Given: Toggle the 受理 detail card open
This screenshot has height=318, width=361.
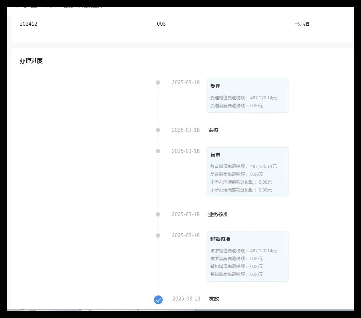Looking at the screenshot, I should point(247,95).
